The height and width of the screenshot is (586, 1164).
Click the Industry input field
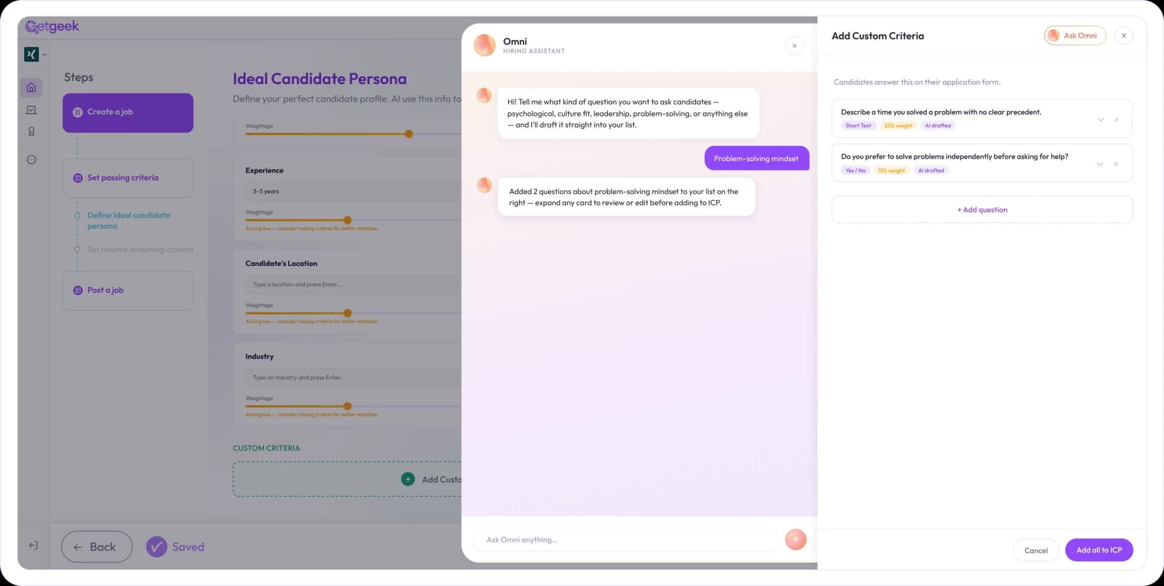point(353,377)
